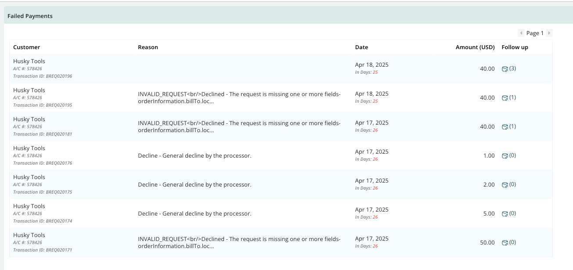Click the 1.00 amount cell
This screenshot has height=270, width=573.
(489, 156)
